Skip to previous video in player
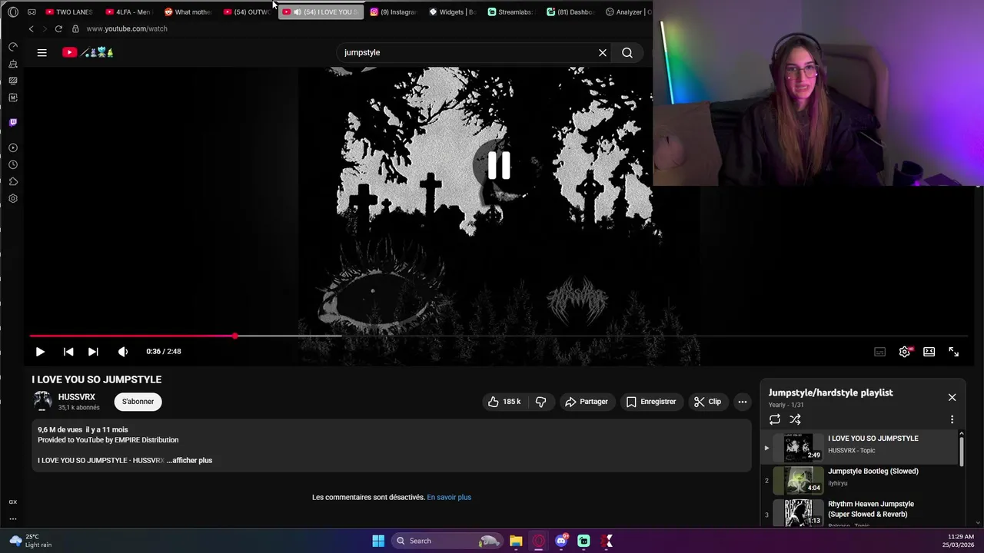The height and width of the screenshot is (553, 984). 68,352
